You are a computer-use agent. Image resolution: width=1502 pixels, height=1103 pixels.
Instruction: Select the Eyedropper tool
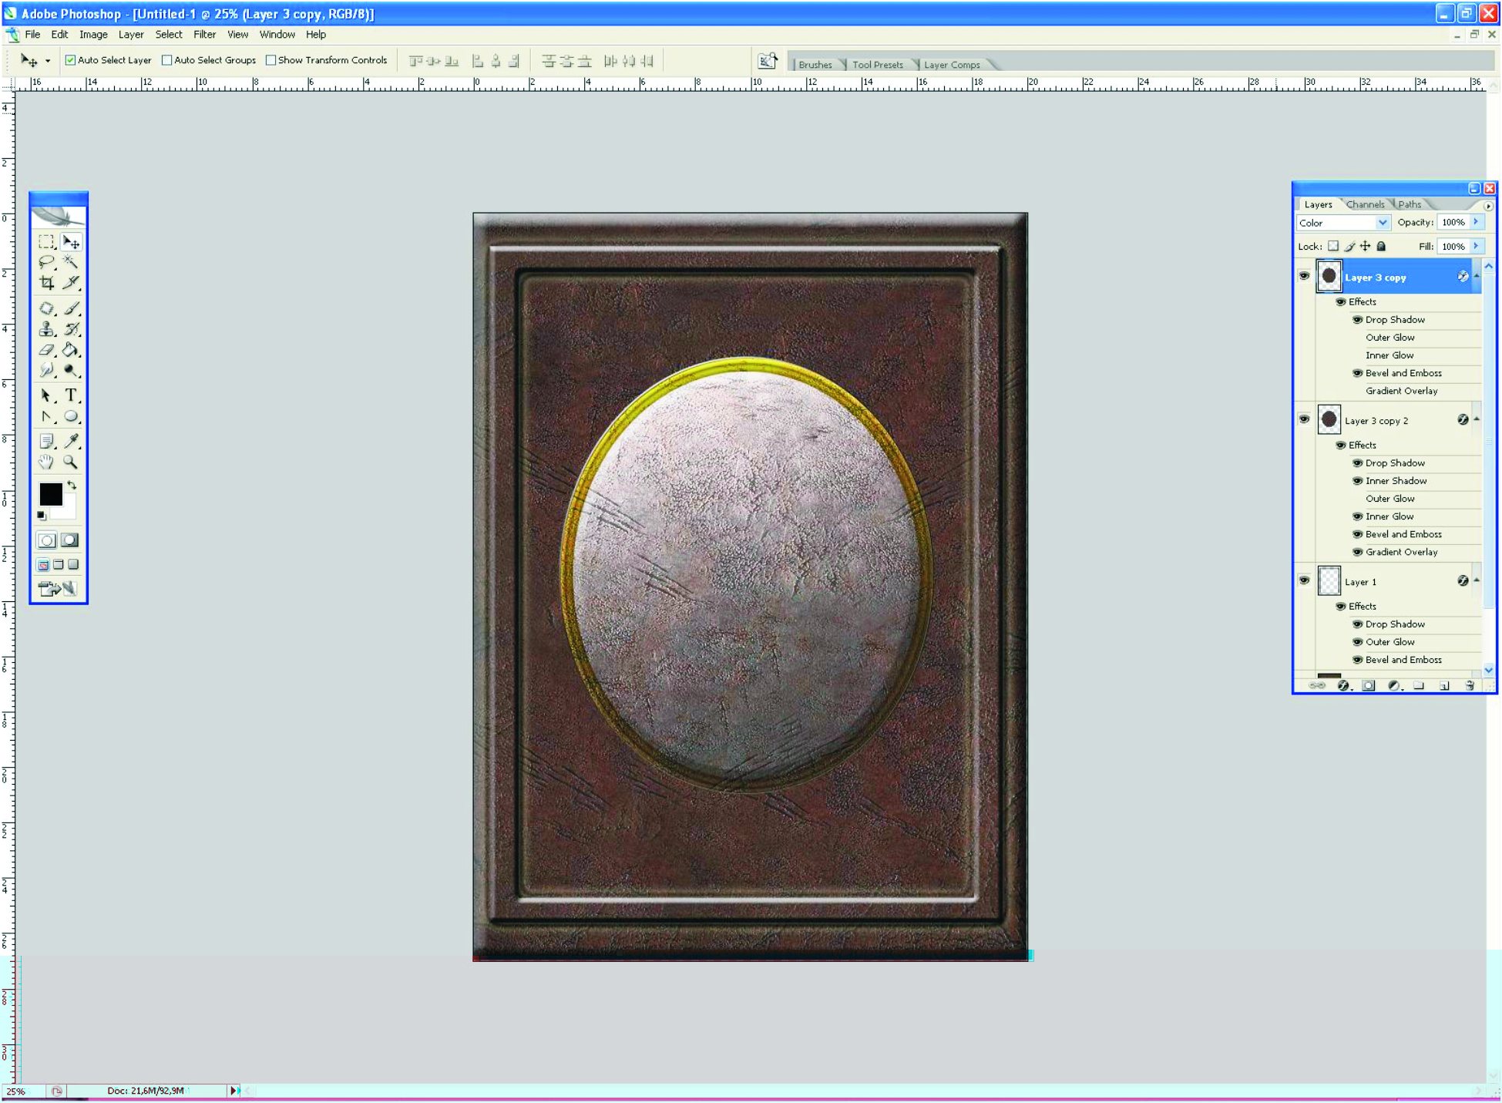pyautogui.click(x=71, y=441)
